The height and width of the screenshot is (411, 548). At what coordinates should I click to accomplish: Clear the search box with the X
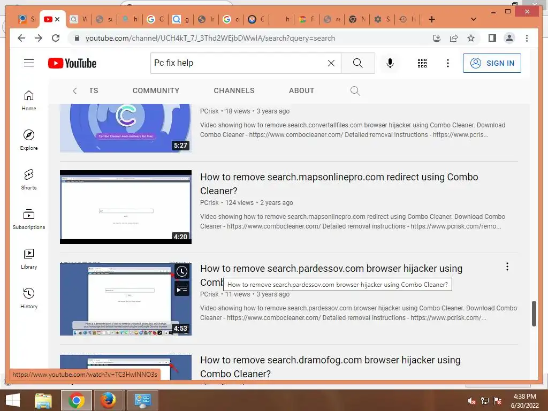tap(331, 63)
